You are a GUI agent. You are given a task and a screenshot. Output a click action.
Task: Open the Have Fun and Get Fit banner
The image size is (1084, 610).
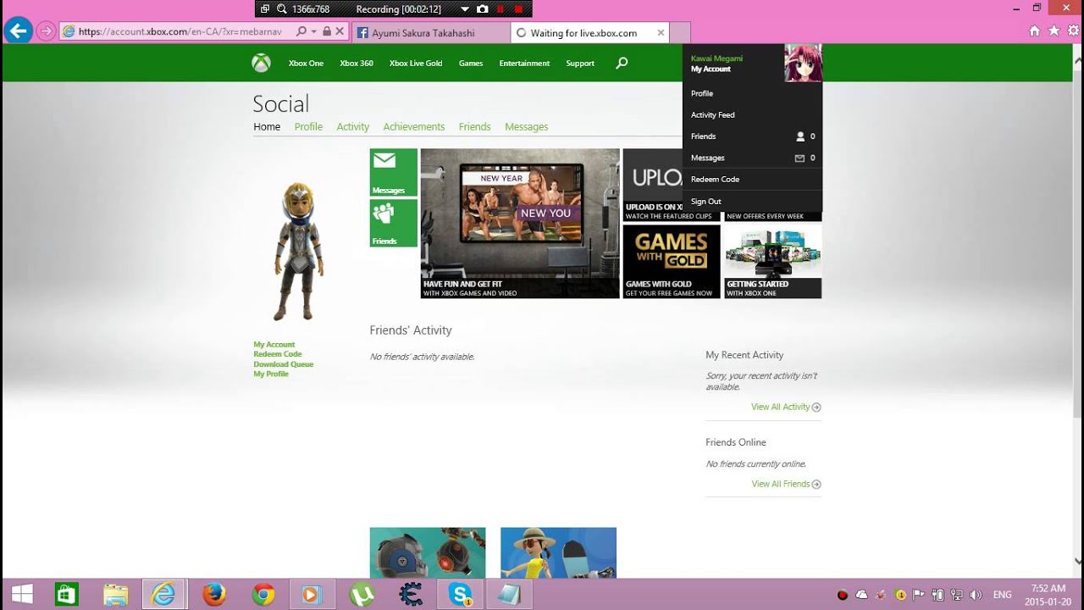tap(520, 224)
